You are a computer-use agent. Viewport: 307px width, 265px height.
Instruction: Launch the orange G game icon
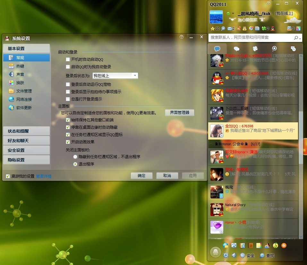coord(284,245)
